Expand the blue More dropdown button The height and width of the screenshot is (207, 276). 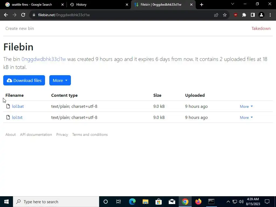click(x=60, y=80)
